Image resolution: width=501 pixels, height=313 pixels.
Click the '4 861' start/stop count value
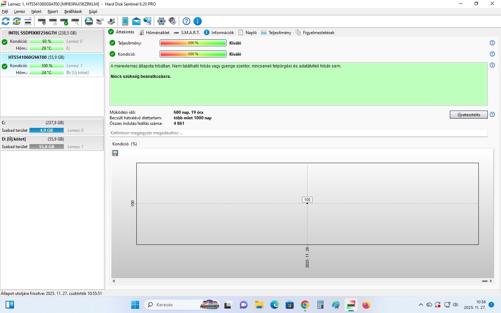pyautogui.click(x=179, y=123)
